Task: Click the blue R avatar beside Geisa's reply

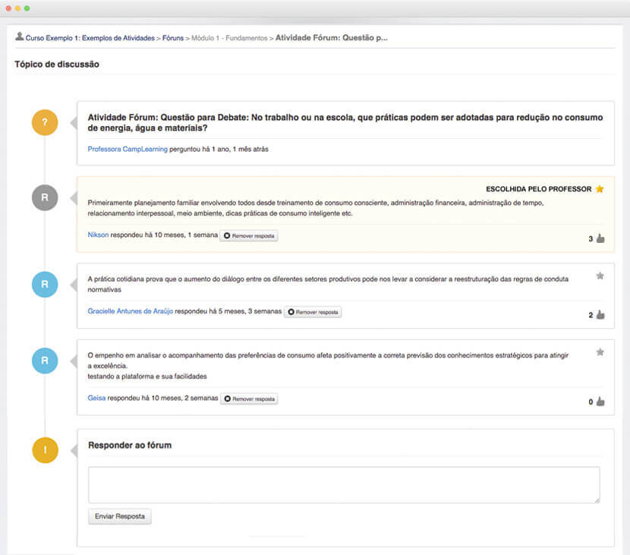Action: click(45, 361)
